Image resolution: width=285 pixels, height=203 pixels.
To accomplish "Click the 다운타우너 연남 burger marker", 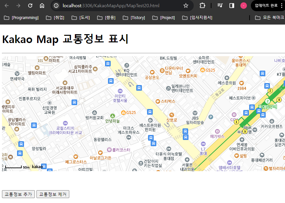I will pyautogui.click(x=162, y=70).
